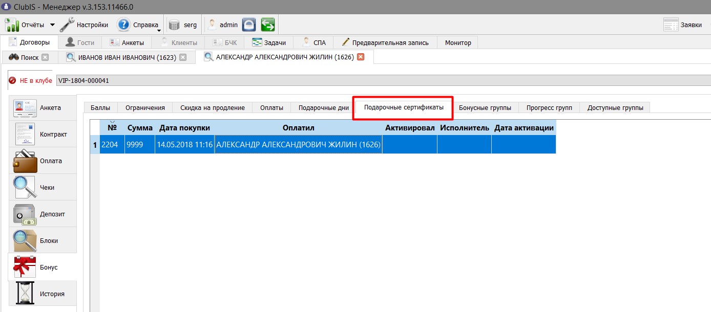This screenshot has height=312, width=711.
Task: Click the admin user icon
Action: 212,25
